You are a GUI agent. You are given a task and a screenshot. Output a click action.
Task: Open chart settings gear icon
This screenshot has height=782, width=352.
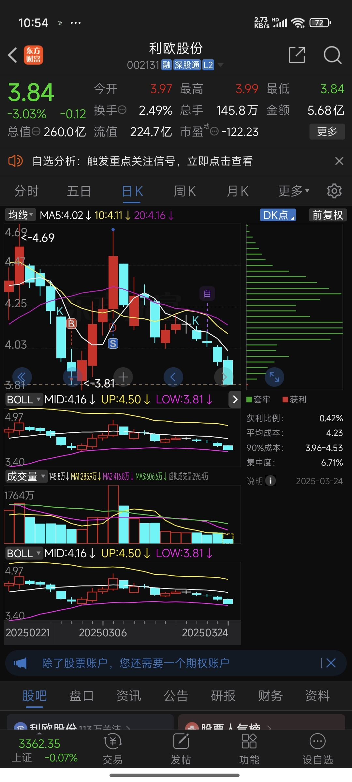pos(334,191)
